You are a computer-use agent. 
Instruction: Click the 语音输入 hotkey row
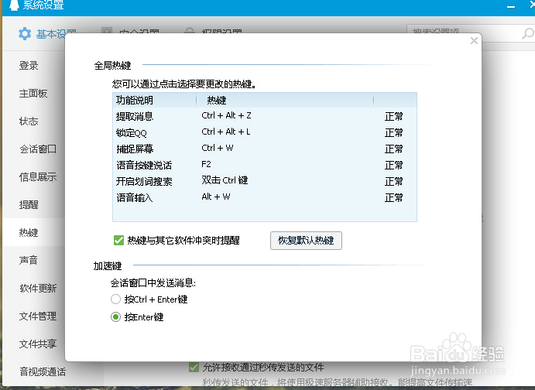[265, 197]
